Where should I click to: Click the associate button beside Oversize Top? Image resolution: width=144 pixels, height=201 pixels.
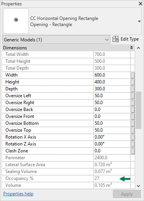133,130
